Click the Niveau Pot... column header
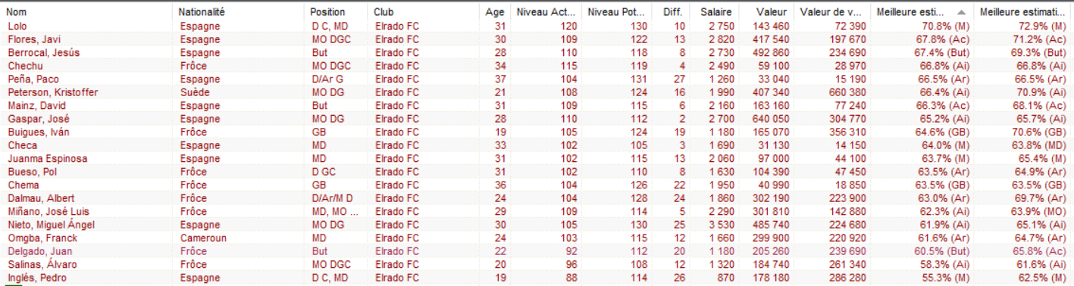 pyautogui.click(x=618, y=13)
